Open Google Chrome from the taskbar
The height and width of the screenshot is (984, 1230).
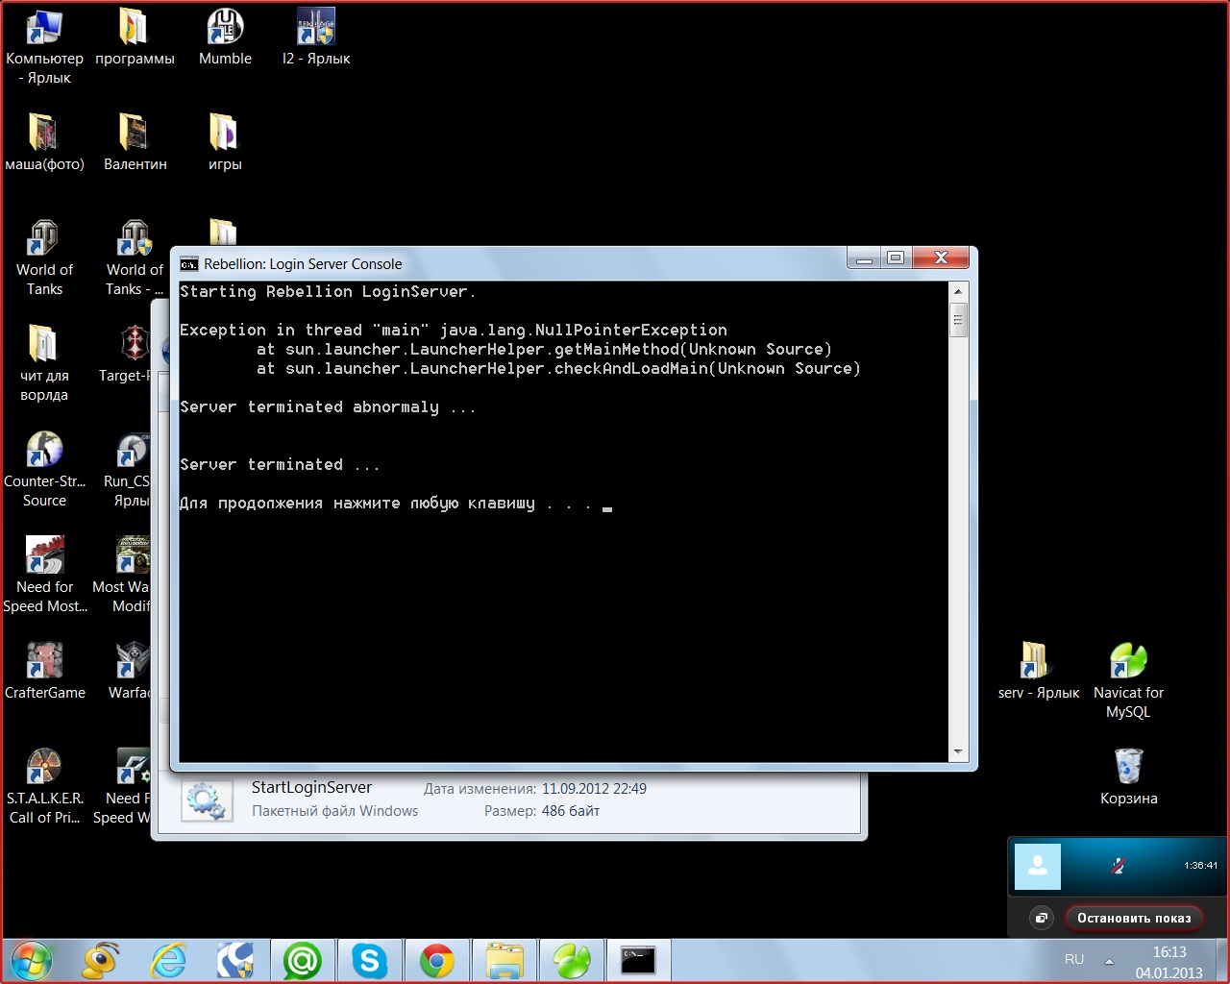pos(437,960)
